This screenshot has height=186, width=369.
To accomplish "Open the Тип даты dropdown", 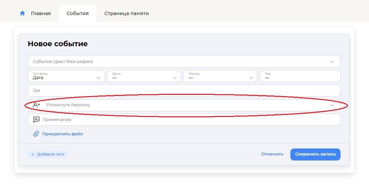I will [x=66, y=76].
